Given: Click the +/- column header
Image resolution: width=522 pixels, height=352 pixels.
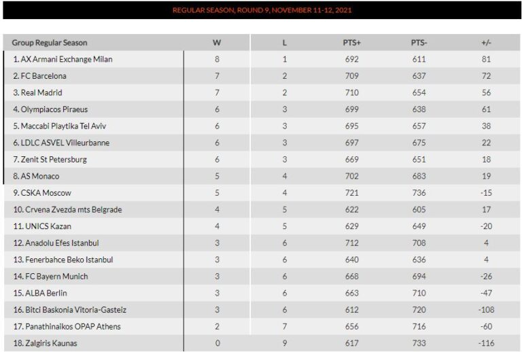Looking at the screenshot, I should click(486, 43).
